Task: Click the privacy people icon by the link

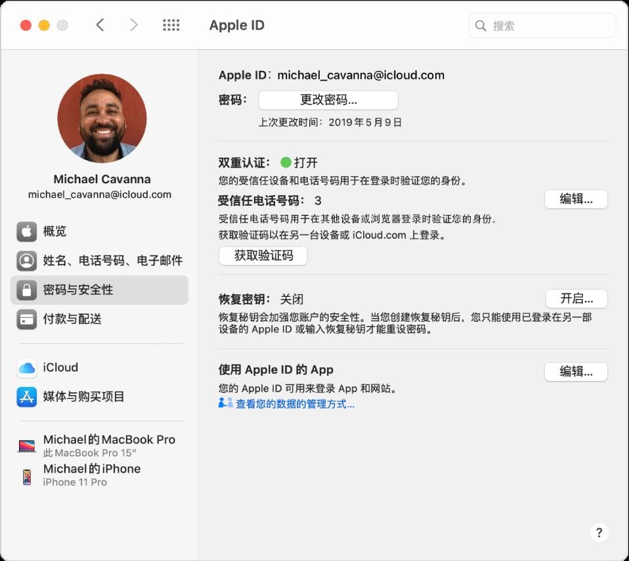Action: click(225, 403)
